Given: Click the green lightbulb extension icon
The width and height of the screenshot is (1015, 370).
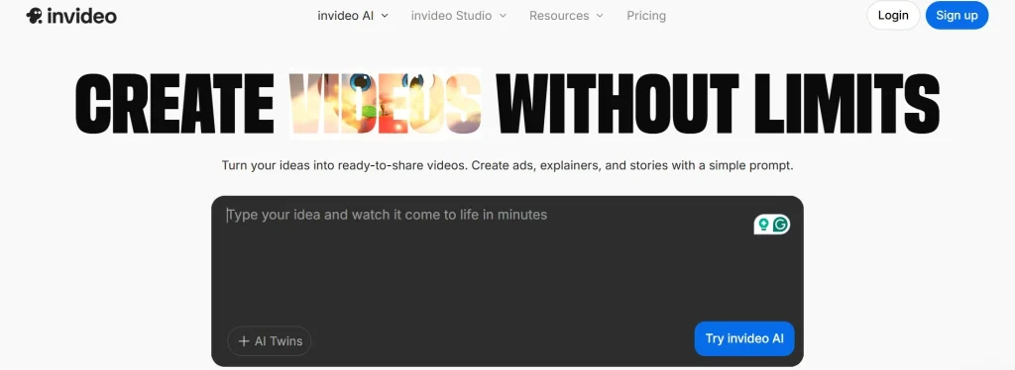Looking at the screenshot, I should coord(764,224).
